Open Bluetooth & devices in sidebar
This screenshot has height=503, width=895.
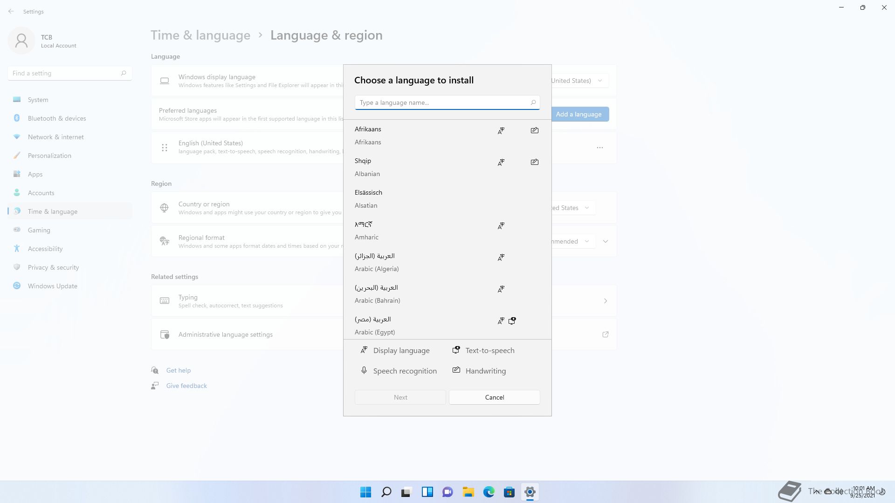(x=70, y=118)
